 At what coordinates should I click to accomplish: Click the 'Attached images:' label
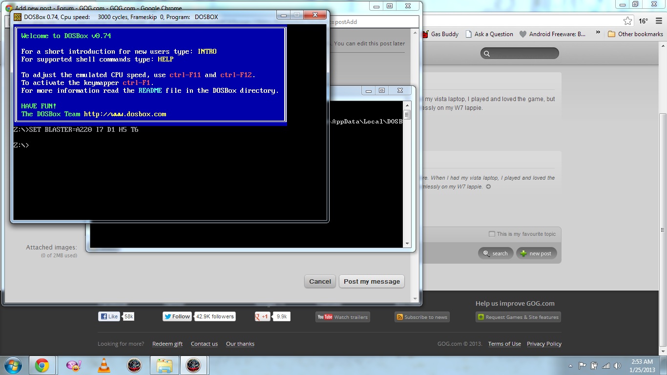(x=51, y=248)
